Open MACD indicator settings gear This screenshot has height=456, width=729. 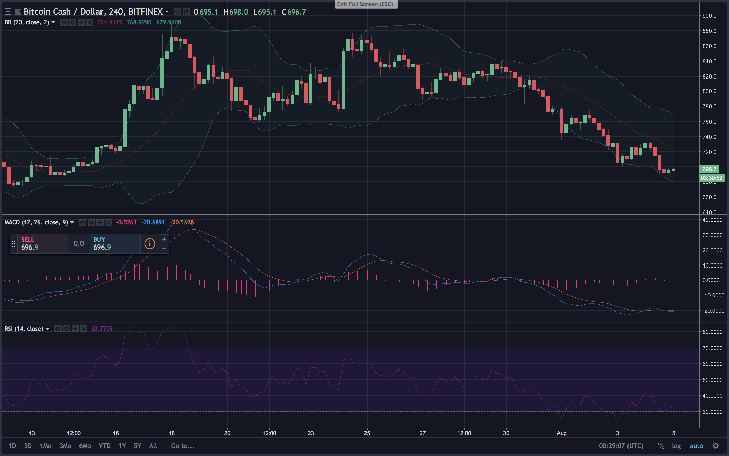tap(91, 223)
